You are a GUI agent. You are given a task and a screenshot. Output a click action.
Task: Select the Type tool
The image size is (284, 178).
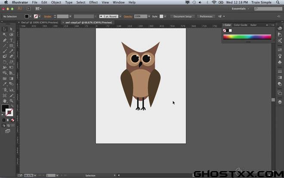pos(11,40)
